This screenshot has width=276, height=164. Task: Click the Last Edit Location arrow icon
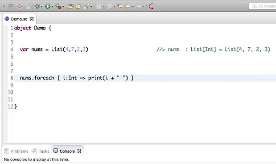point(120,6)
